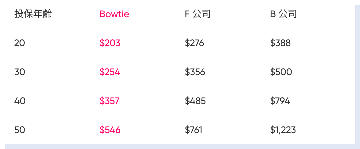Click the age 40 row label
This screenshot has width=360, height=149.
20,101
